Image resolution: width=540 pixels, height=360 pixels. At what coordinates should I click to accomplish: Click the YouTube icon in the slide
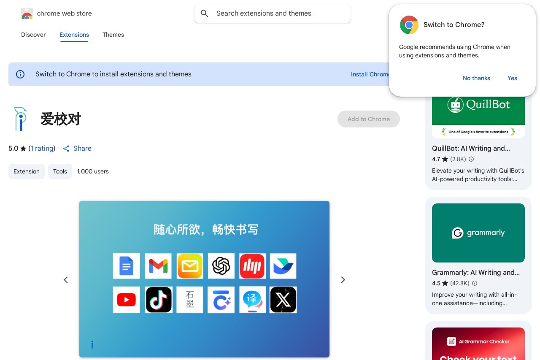127,300
